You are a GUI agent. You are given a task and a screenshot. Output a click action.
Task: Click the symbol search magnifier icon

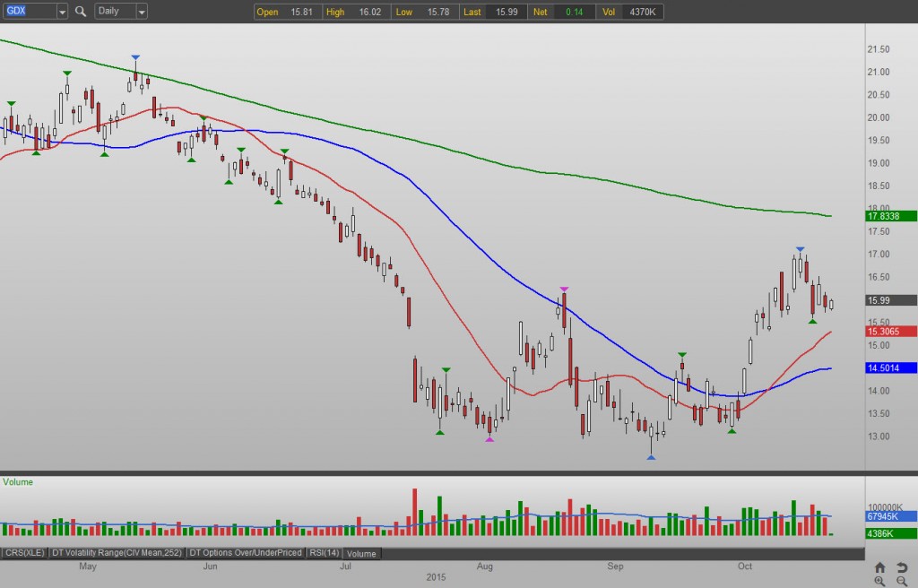(81, 11)
